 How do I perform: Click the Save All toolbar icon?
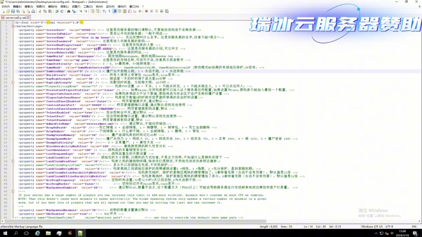click(18, 11)
